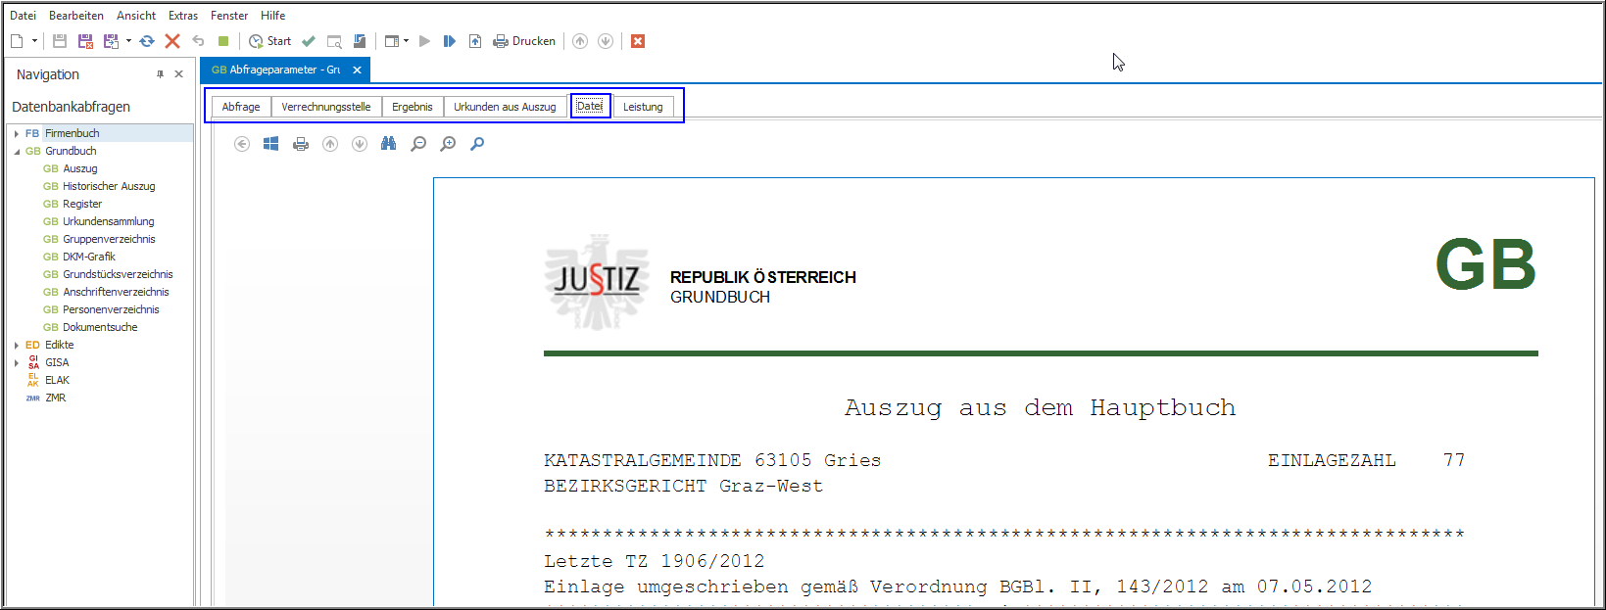This screenshot has width=1606, height=610.
Task: Click the green square stop icon
Action: [x=223, y=41]
